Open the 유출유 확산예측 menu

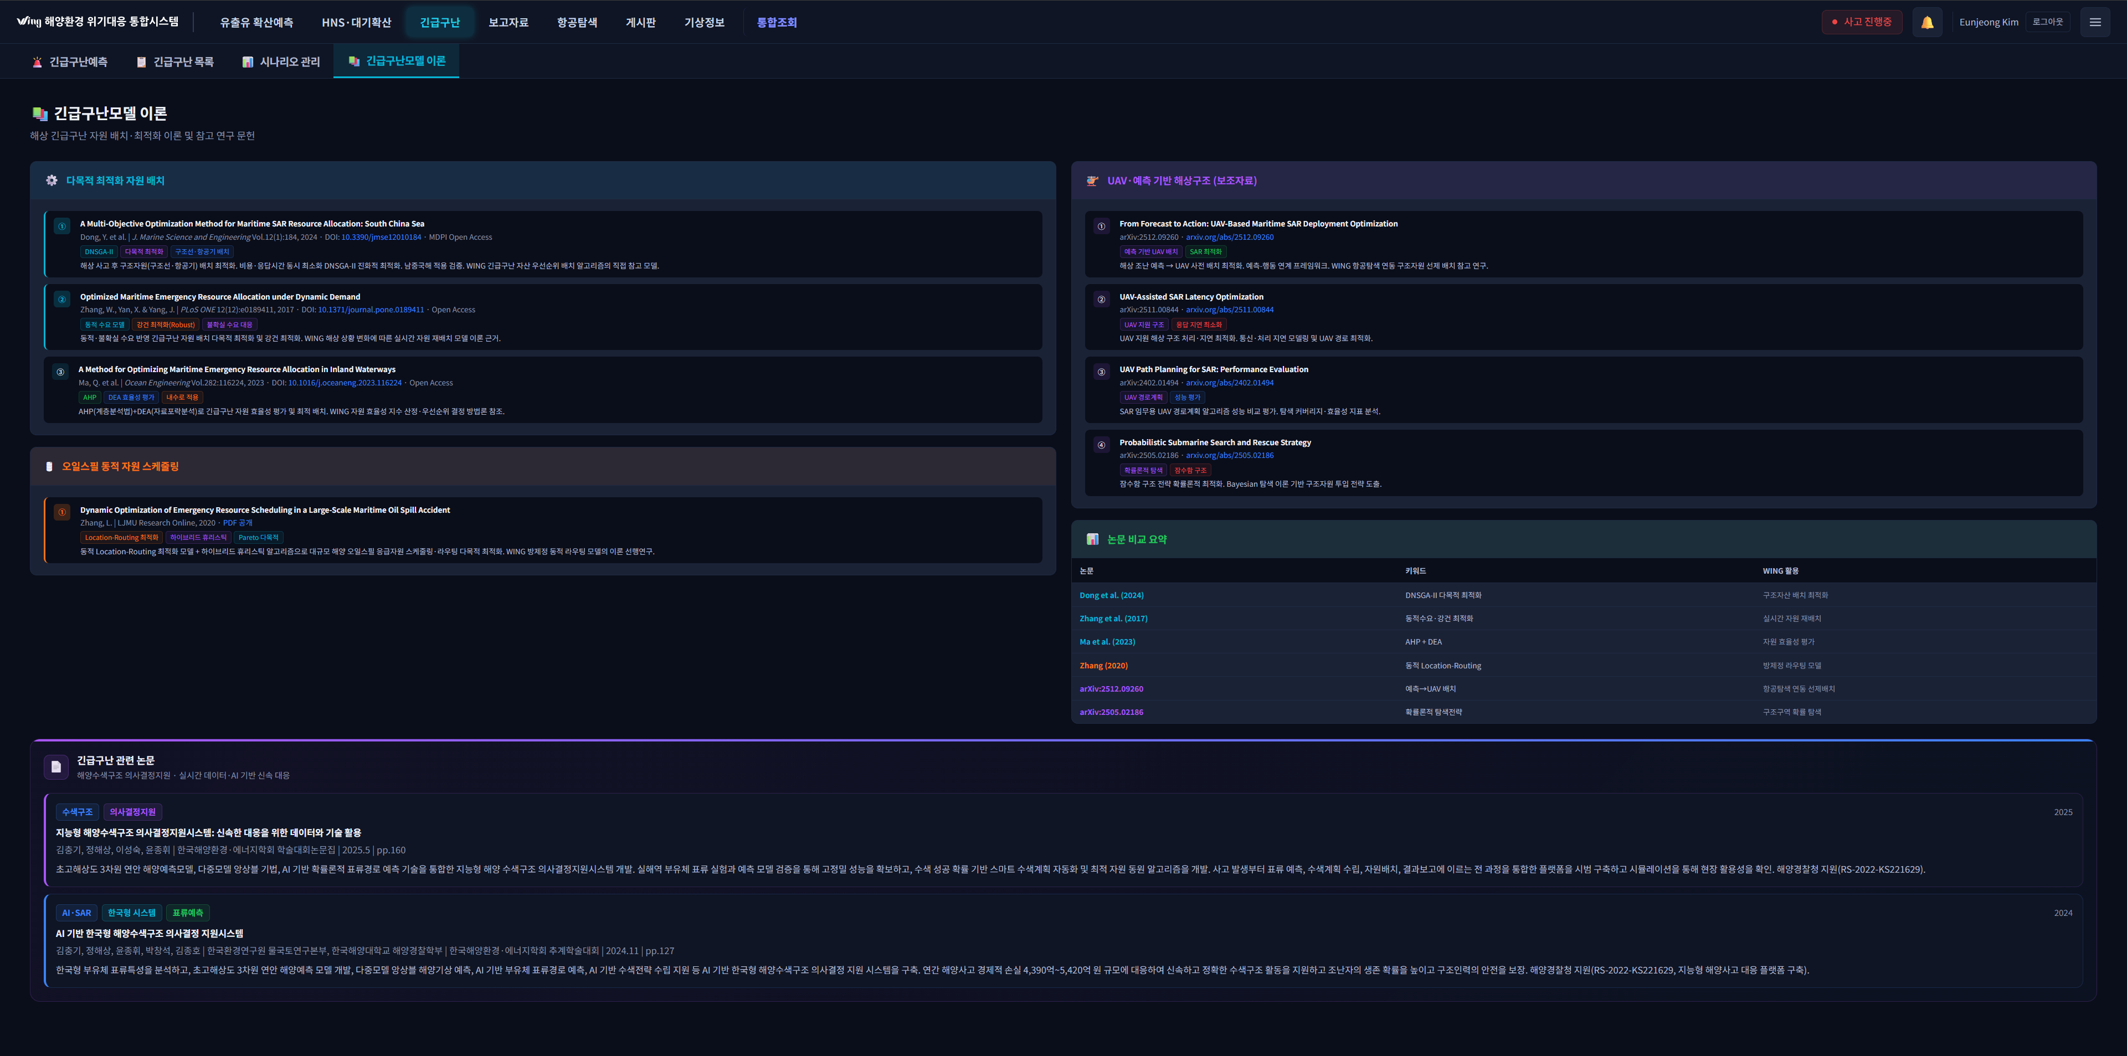coord(256,22)
